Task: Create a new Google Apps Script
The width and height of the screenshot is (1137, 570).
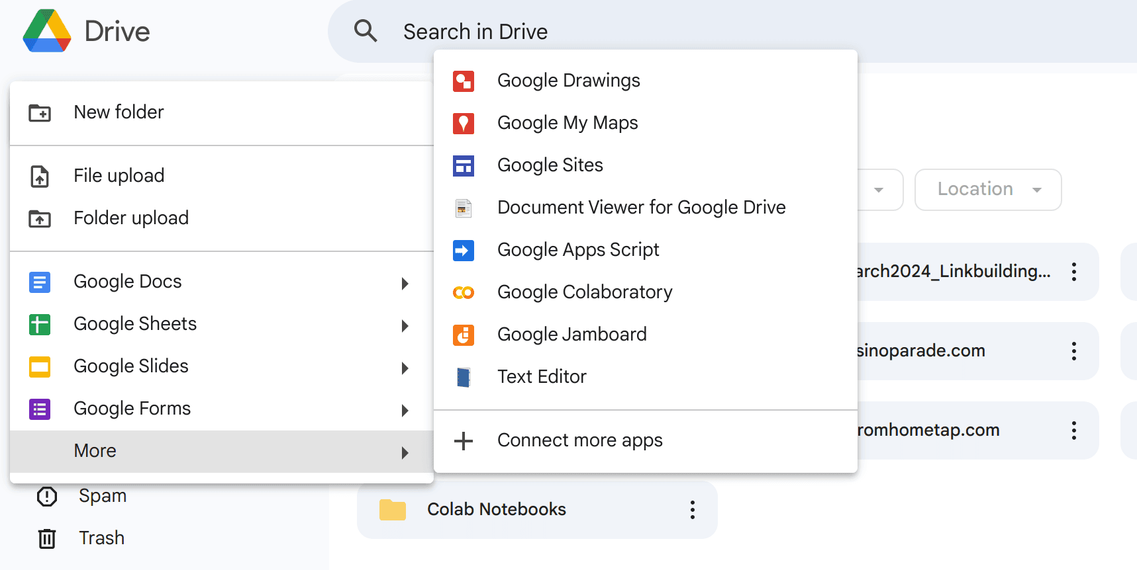Action: tap(646, 251)
